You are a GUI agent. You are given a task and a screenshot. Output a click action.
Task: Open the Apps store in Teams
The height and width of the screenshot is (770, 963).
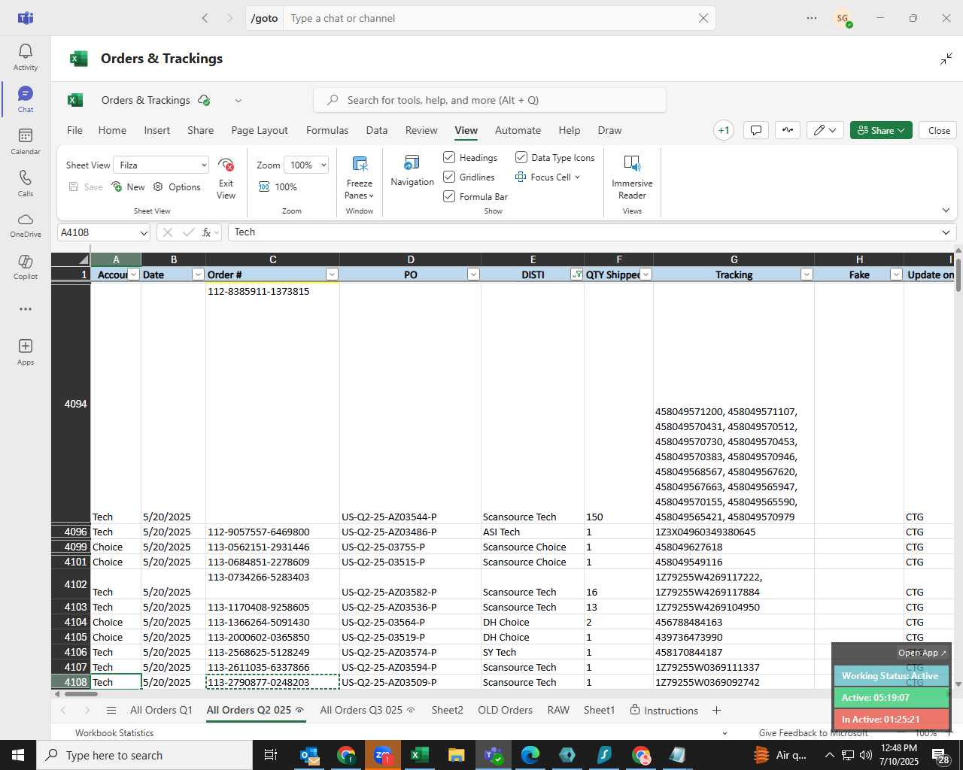click(26, 352)
